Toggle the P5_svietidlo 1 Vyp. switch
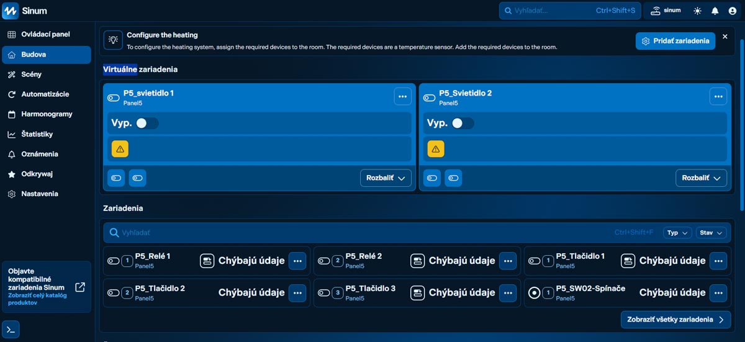Screen dimensions: 745x342 tap(147, 124)
